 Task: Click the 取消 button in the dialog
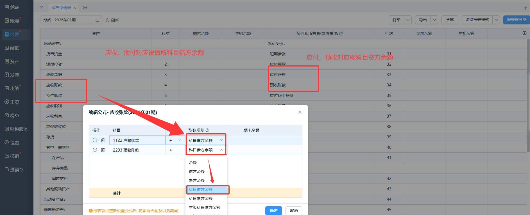(294, 211)
